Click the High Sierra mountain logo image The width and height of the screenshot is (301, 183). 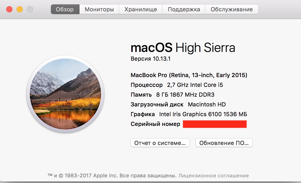[x=65, y=94]
